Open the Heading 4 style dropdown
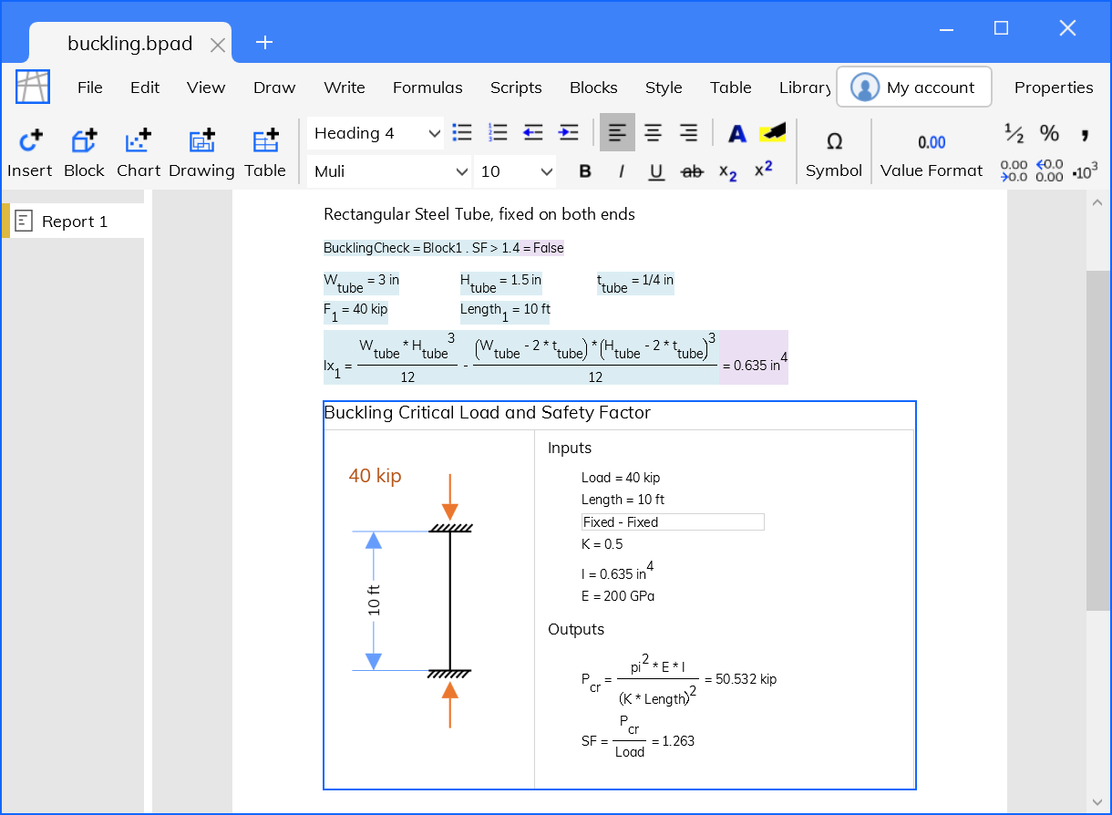The image size is (1112, 815). coord(376,133)
